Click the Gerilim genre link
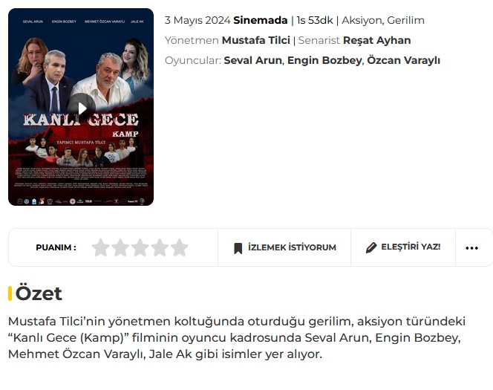This screenshot has width=493, height=390. [405, 20]
